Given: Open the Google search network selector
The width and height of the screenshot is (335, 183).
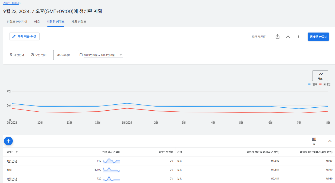Looking at the screenshot, I should tap(66, 55).
